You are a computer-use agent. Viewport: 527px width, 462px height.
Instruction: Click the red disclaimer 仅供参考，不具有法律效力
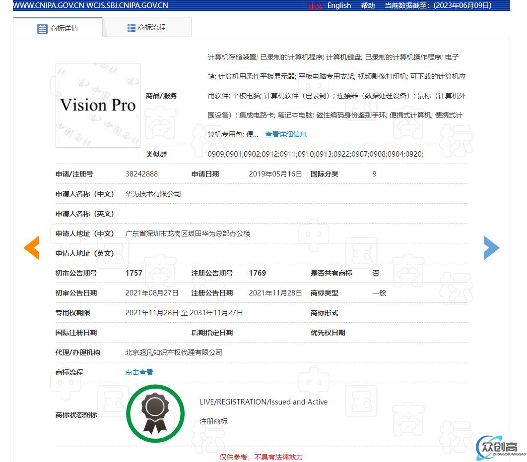261,457
